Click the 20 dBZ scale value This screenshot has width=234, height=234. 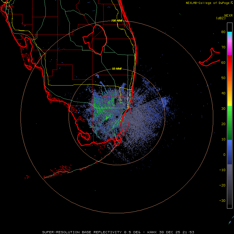[x=223, y=124]
